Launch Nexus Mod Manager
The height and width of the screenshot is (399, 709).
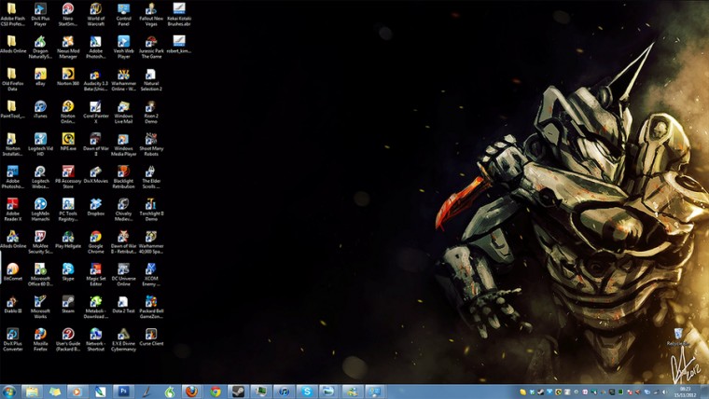tap(68, 47)
